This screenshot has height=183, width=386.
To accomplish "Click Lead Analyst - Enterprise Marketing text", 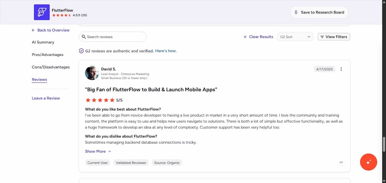I will tap(125, 74).
